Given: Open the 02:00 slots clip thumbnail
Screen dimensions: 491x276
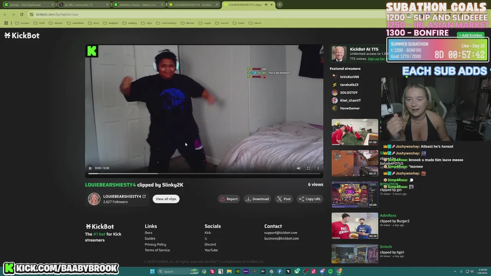Looking at the screenshot, I should coord(355,195).
